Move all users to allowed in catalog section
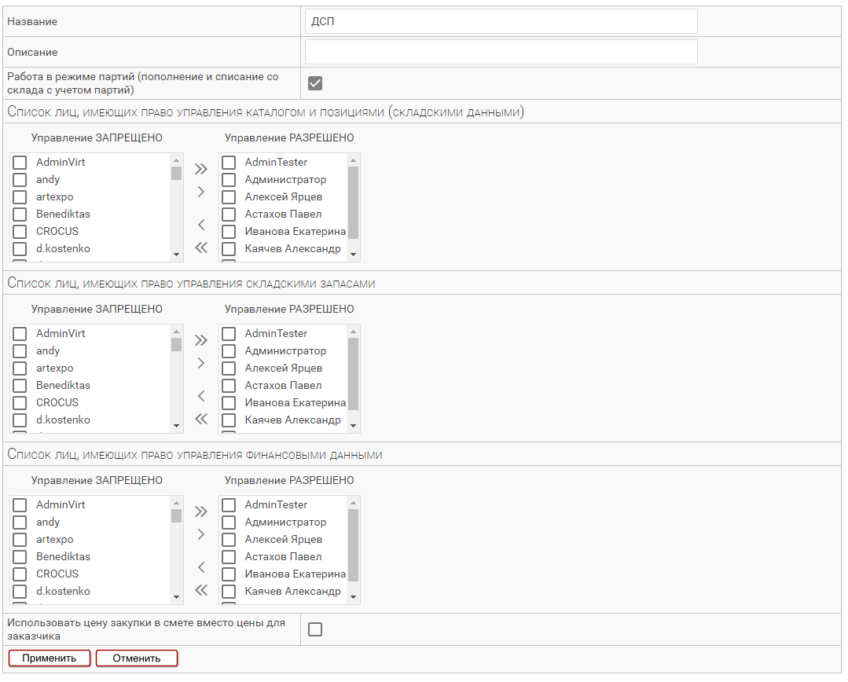 click(201, 169)
